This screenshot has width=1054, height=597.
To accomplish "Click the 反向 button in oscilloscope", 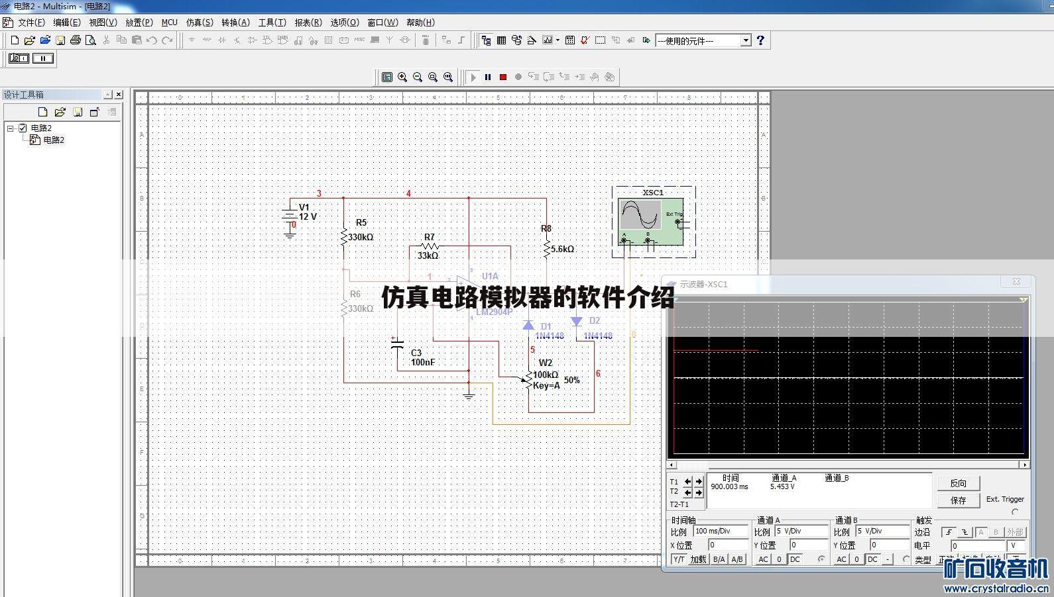I will click(959, 483).
